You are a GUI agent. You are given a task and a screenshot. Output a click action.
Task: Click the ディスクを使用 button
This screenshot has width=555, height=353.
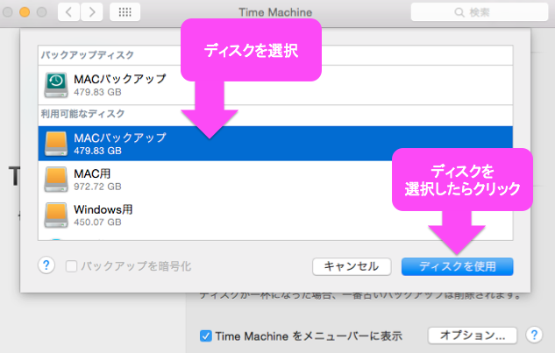pos(457,266)
